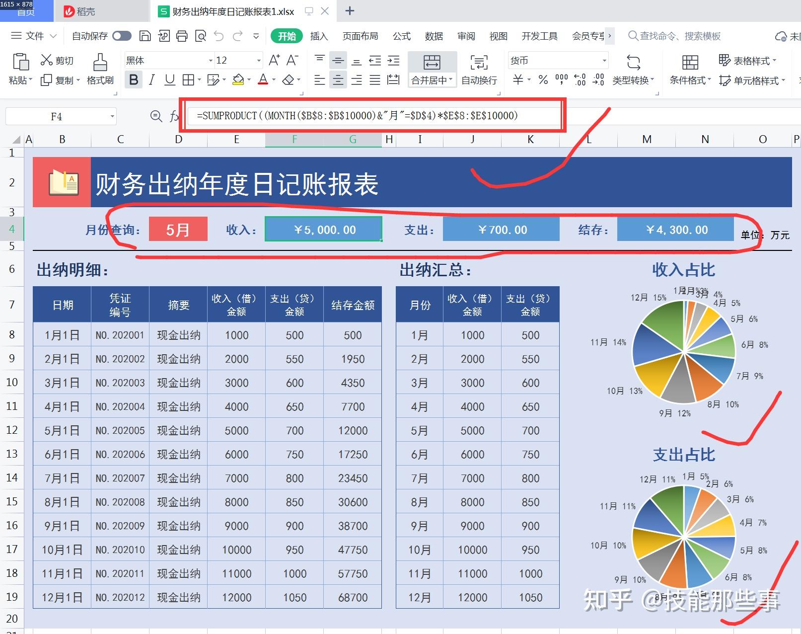Open the 公式 ribbon tab
Viewport: 801px width, 634px height.
point(401,36)
